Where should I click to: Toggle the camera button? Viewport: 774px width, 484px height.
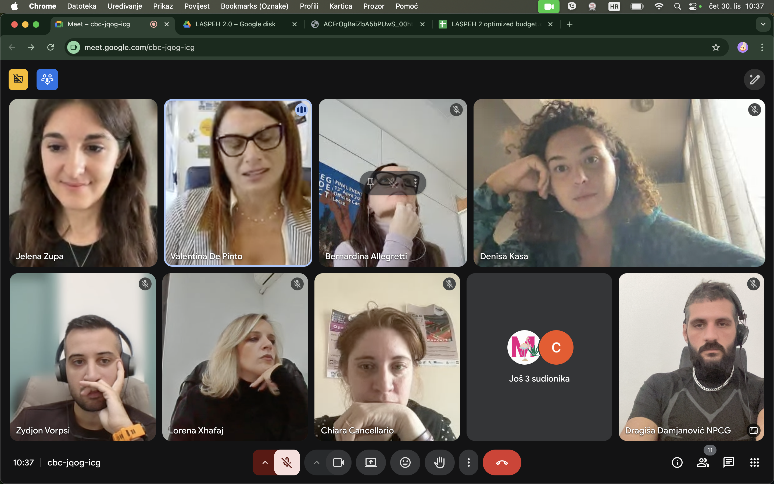click(x=338, y=462)
